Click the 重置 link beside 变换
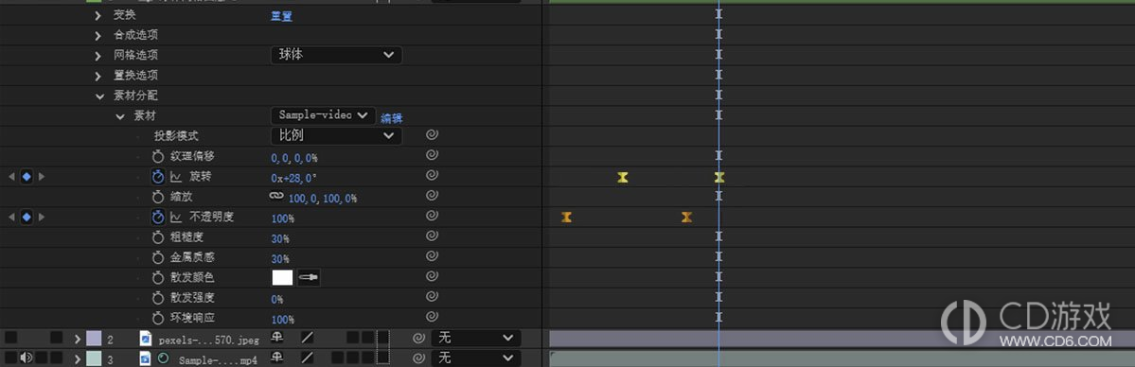Screen dimensions: 1135x367 [281, 16]
